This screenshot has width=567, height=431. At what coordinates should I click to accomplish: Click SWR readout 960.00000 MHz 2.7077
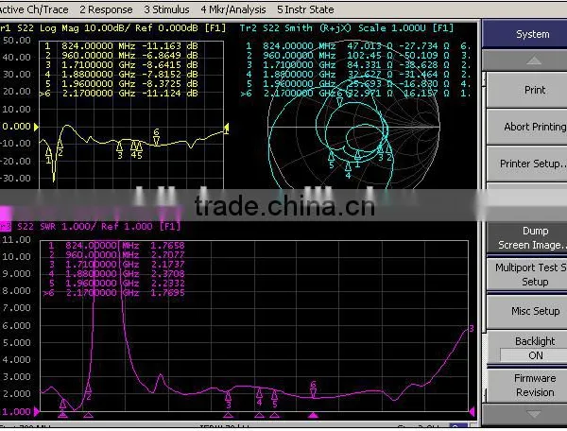pyautogui.click(x=116, y=254)
